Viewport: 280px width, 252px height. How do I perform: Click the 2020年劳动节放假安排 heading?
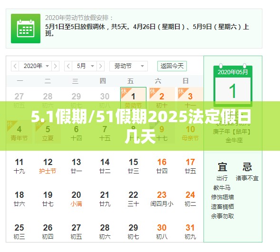(x=79, y=18)
